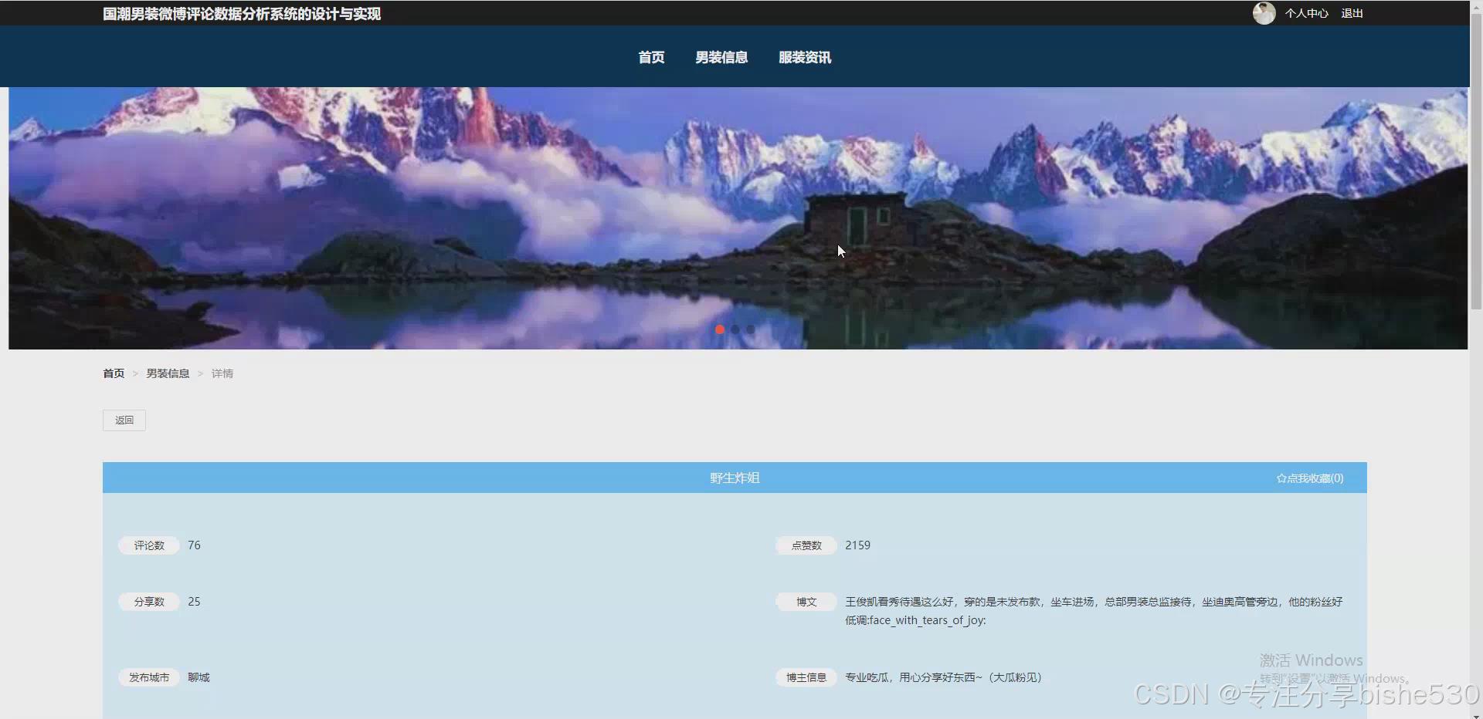Click the 首页 breadcrumb link

113,373
